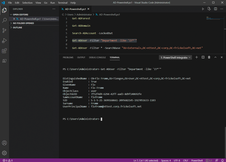Split the terminal pane
This screenshot has width=226, height=162.
click(x=203, y=58)
